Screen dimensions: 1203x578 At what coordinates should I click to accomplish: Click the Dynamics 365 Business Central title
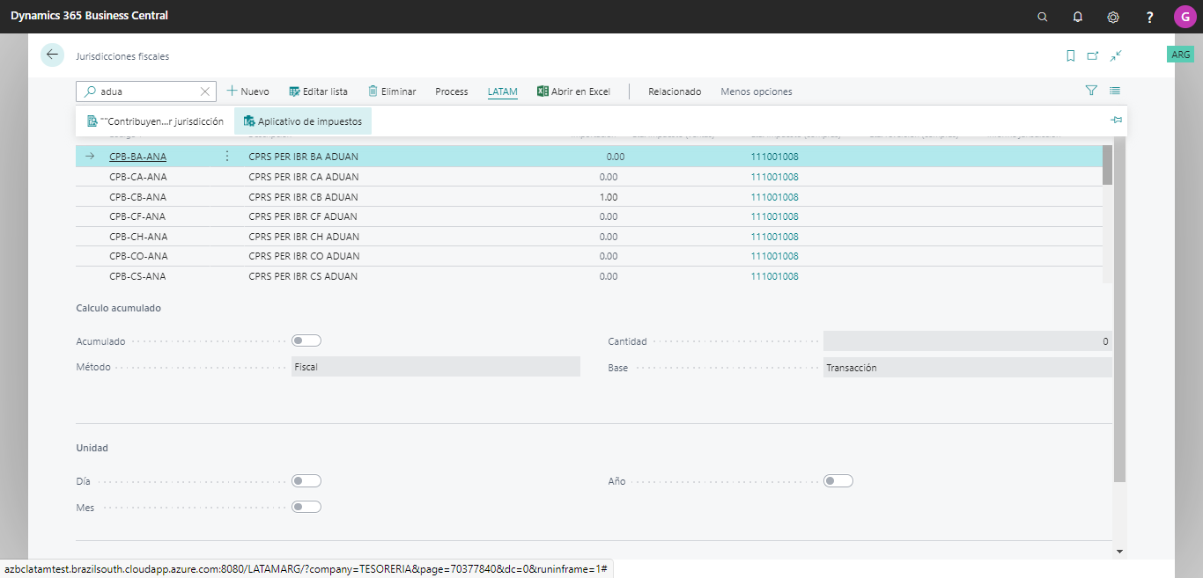click(89, 16)
